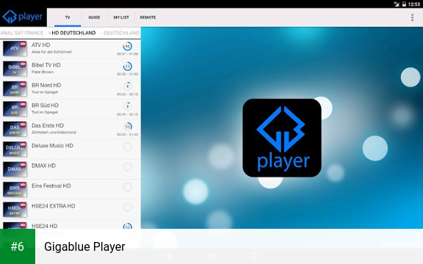
Task: Select the Deluxe Music HD channel name
Action: 52,145
